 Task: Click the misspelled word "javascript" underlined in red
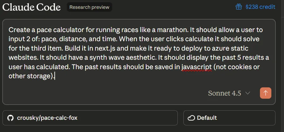pyautogui.click(x=196, y=67)
